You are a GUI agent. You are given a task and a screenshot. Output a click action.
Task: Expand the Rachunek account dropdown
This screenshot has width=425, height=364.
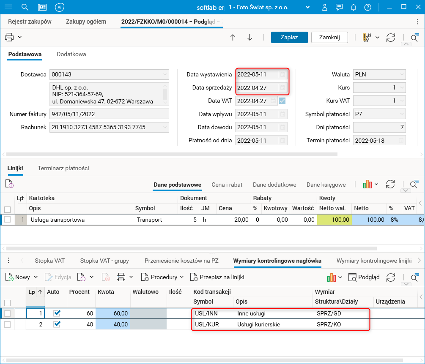(165, 127)
